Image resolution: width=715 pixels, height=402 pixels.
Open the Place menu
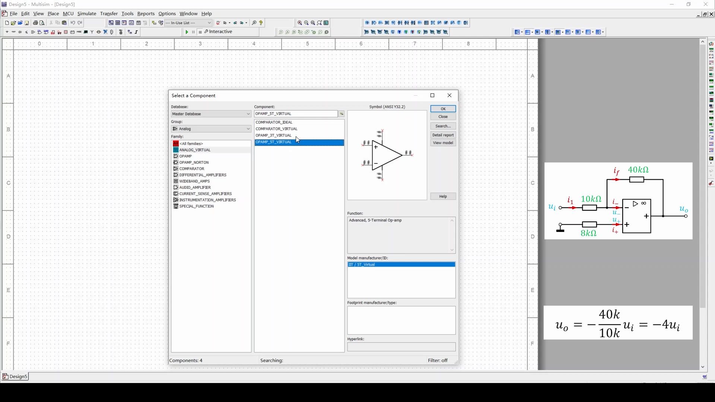click(54, 13)
